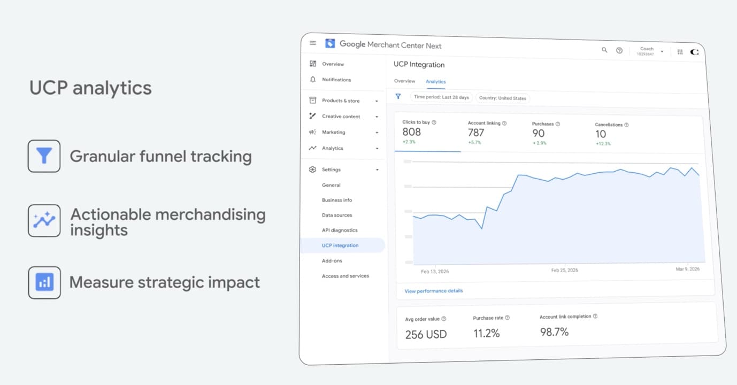Expand the Creative content section arrow
The height and width of the screenshot is (385, 737).
point(377,117)
